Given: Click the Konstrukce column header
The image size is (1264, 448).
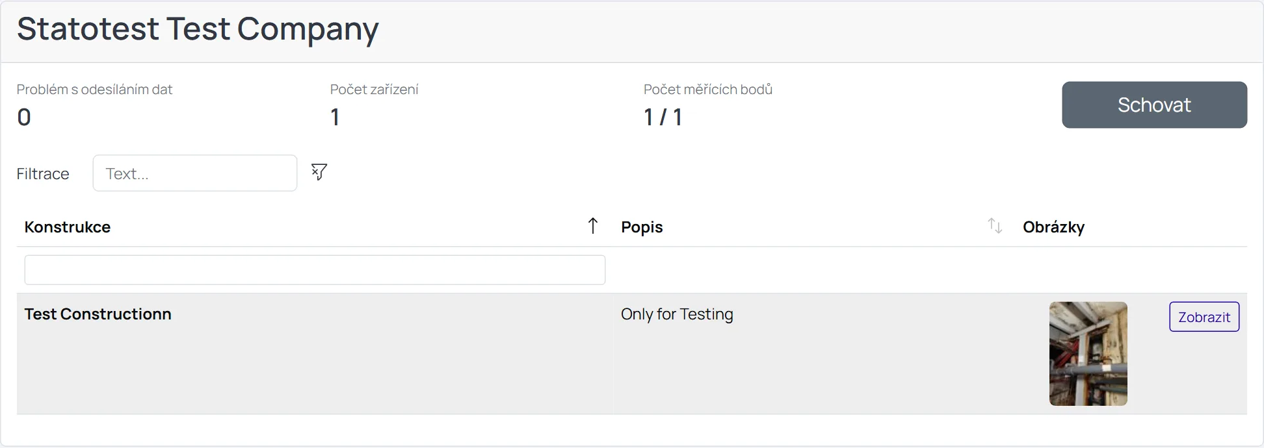Looking at the screenshot, I should pos(68,227).
